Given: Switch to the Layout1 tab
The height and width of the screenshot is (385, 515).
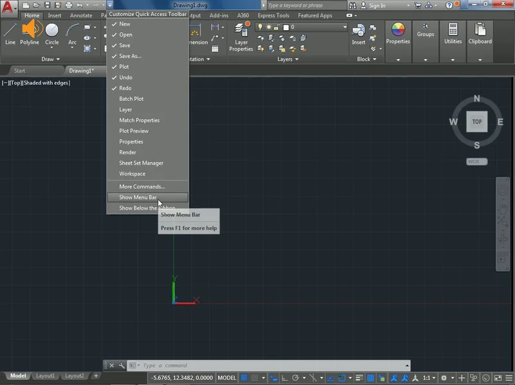Looking at the screenshot, I should pyautogui.click(x=45, y=375).
